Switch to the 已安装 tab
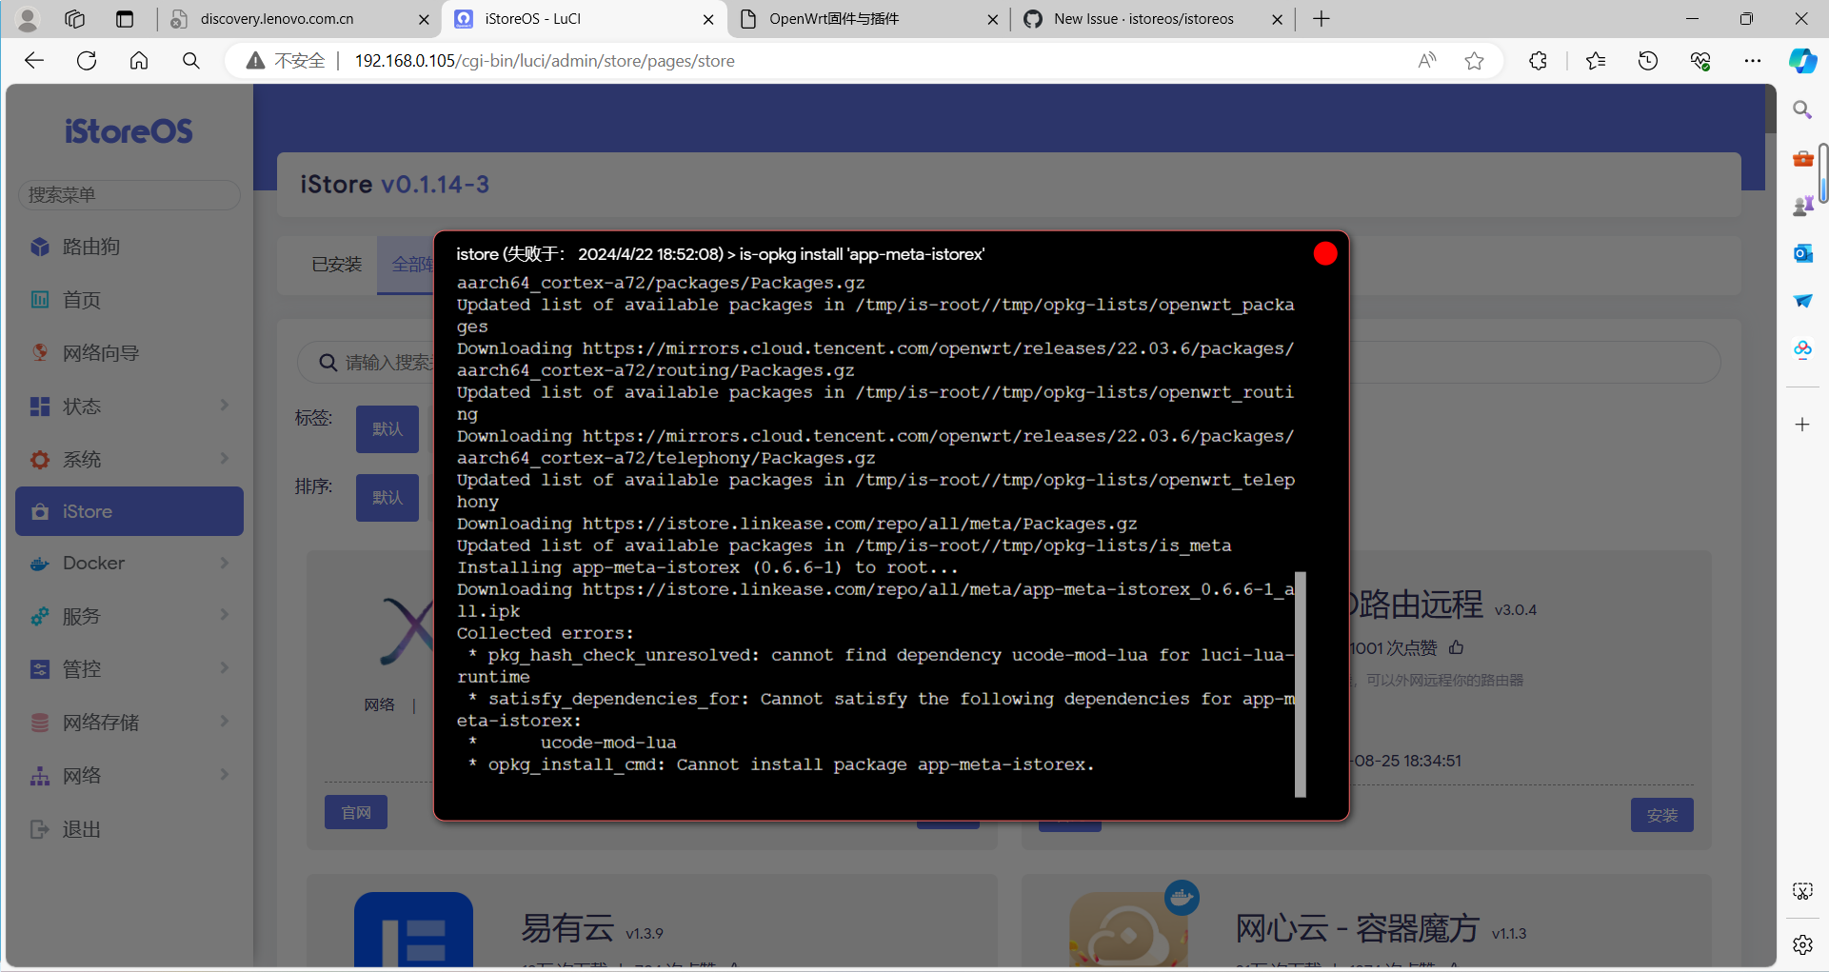 [337, 265]
